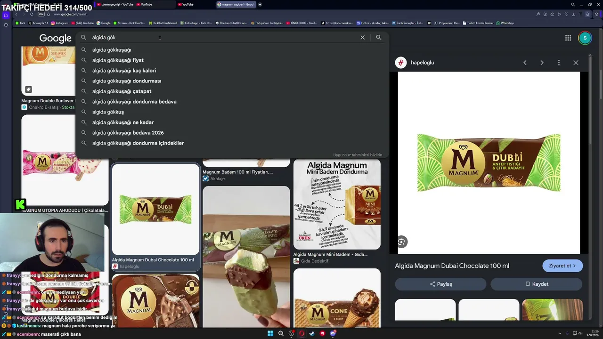Viewport: 603px width, 339px height.
Task: Select suggestion 'algida gökkuşağı dondurma içindekiler'
Action: [x=232, y=143]
